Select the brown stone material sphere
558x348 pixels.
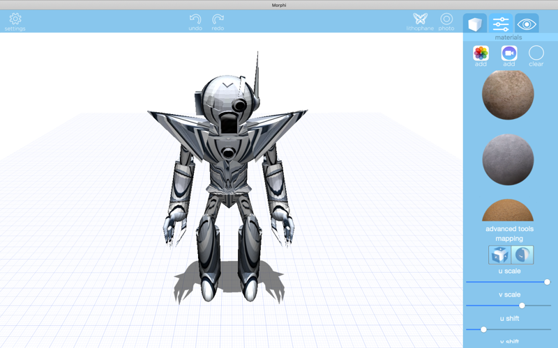point(508,95)
